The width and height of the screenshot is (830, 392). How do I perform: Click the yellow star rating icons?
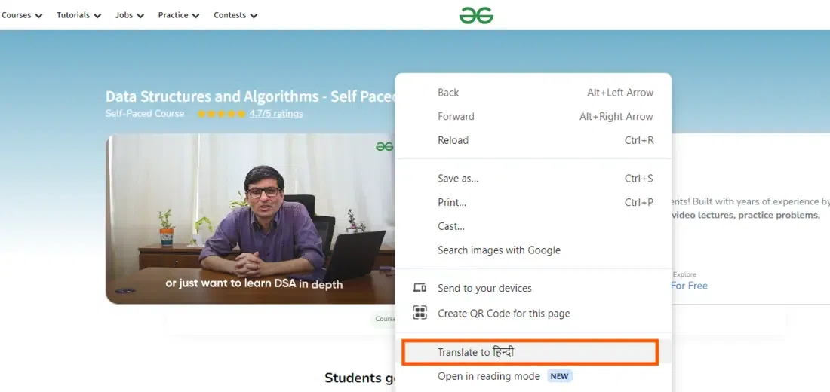click(x=222, y=114)
